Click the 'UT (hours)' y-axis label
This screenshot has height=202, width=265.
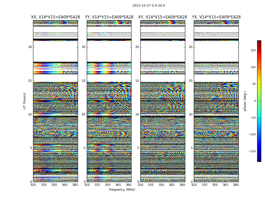(x=24, y=101)
